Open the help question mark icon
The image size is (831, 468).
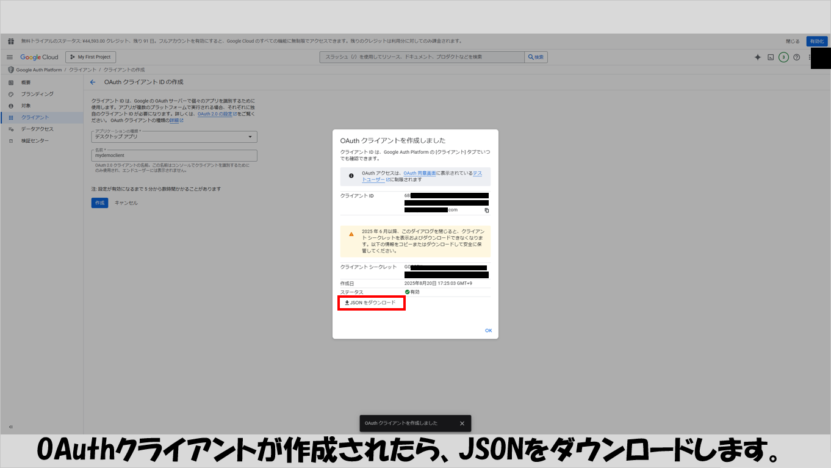coord(796,57)
